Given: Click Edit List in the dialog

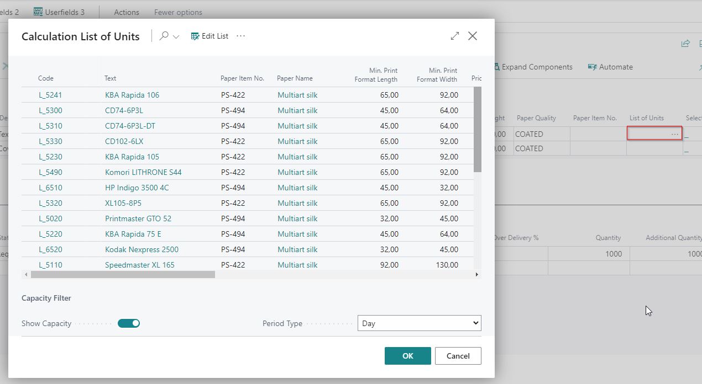Looking at the screenshot, I should point(209,36).
